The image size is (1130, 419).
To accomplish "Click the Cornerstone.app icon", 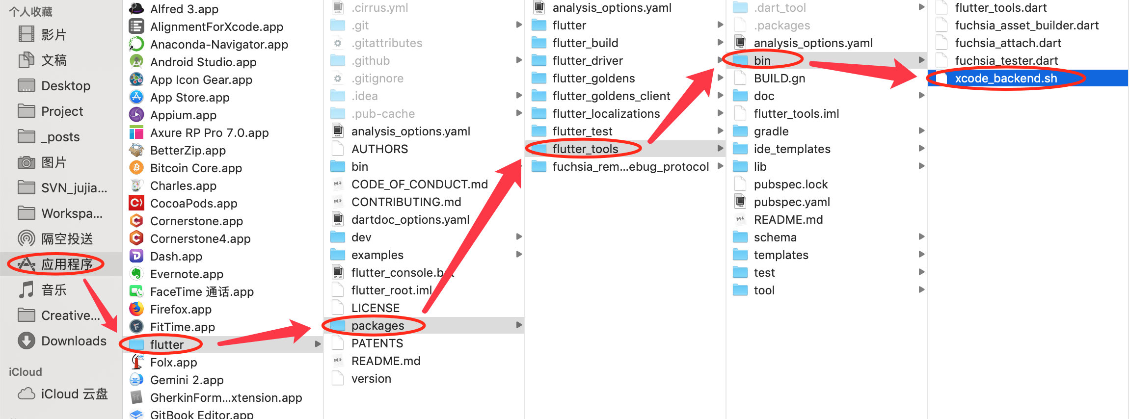I will (136, 221).
